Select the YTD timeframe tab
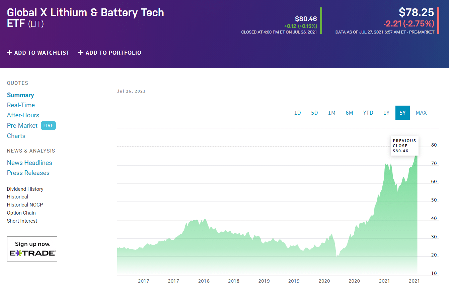Screen dimensions: 449x290 point(368,113)
